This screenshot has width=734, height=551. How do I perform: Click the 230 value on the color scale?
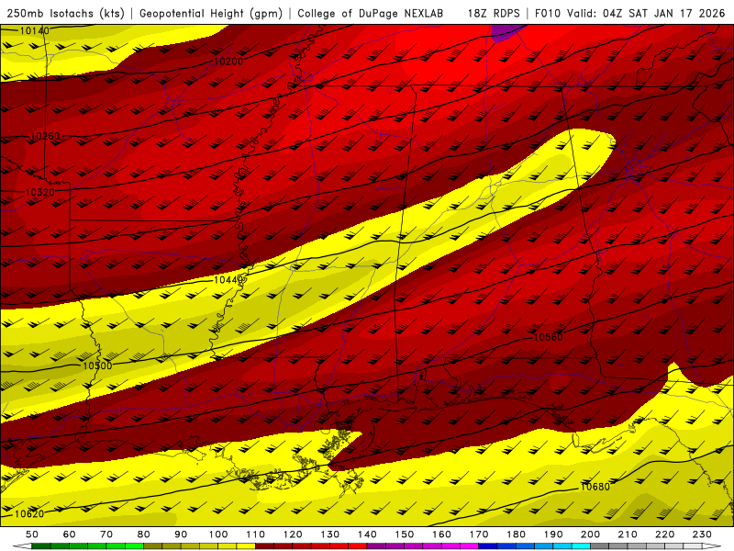pyautogui.click(x=702, y=534)
